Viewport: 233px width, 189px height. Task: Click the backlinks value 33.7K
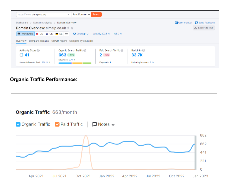(x=137, y=55)
